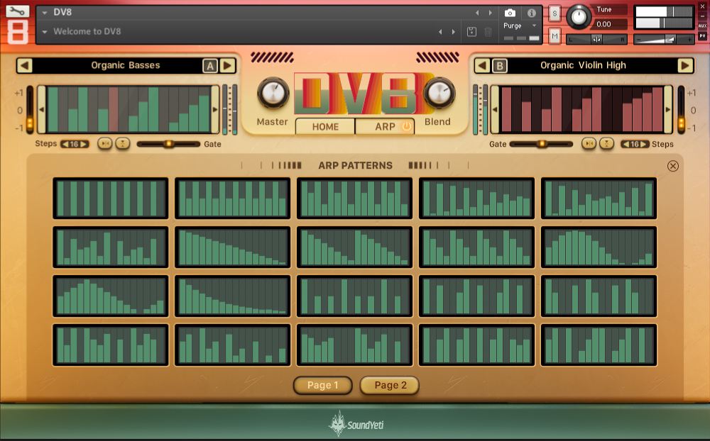The width and height of the screenshot is (710, 441).
Task: Toggle the AUX sends panel
Action: [x=703, y=26]
